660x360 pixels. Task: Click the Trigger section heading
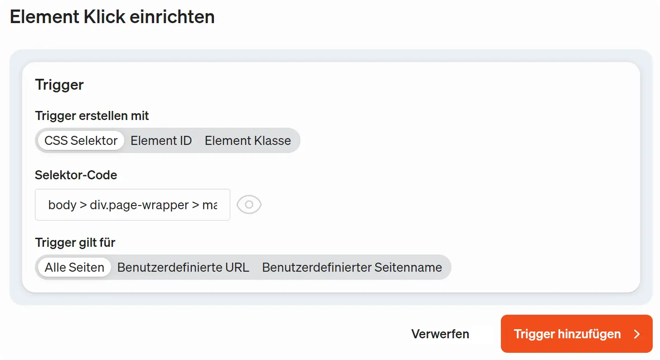coord(59,85)
